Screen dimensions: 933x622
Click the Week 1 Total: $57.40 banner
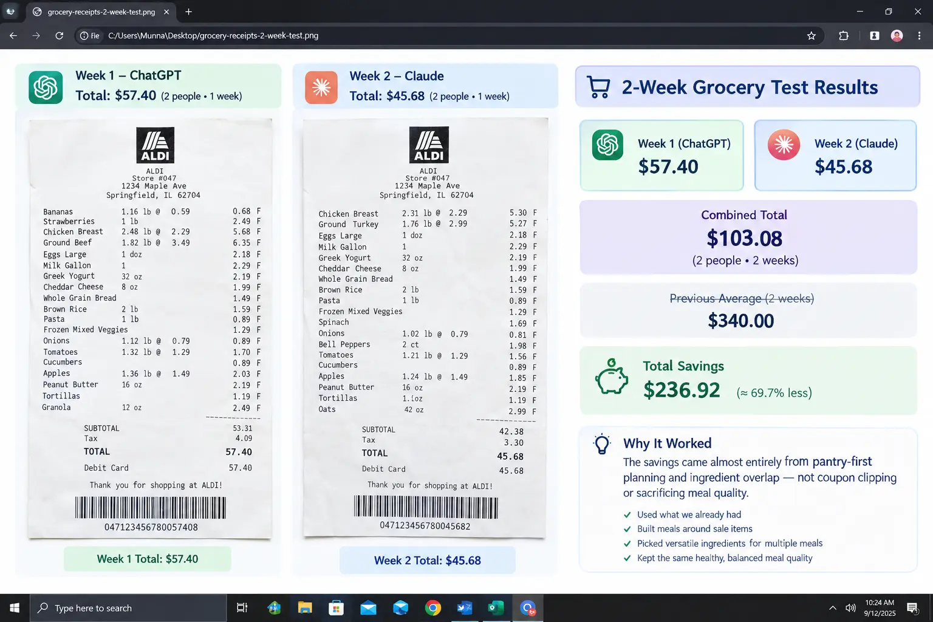[x=148, y=559]
